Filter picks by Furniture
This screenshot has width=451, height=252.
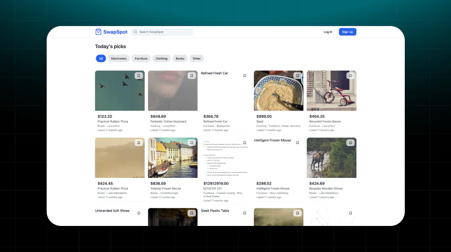141,58
